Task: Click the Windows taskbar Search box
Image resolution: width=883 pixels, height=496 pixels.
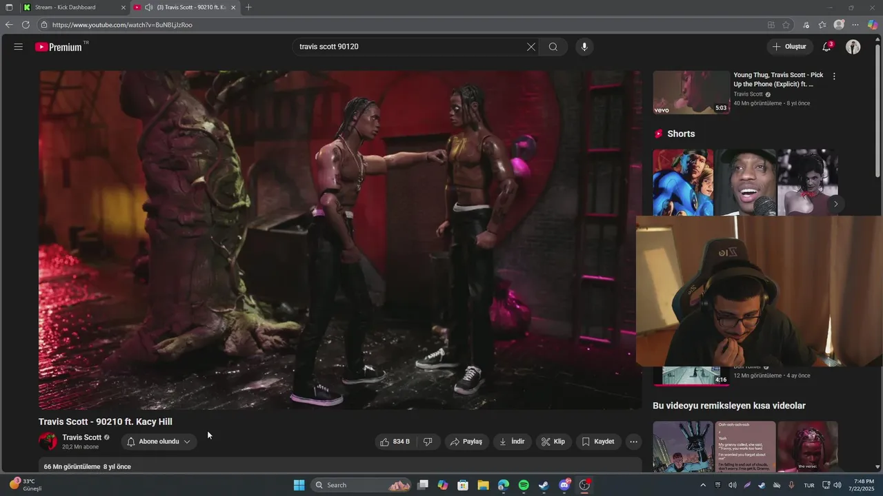Action: 361,485
